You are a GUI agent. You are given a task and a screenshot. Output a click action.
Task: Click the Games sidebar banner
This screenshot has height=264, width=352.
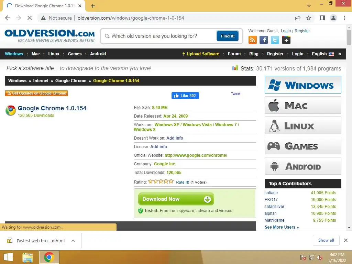tap(303, 146)
